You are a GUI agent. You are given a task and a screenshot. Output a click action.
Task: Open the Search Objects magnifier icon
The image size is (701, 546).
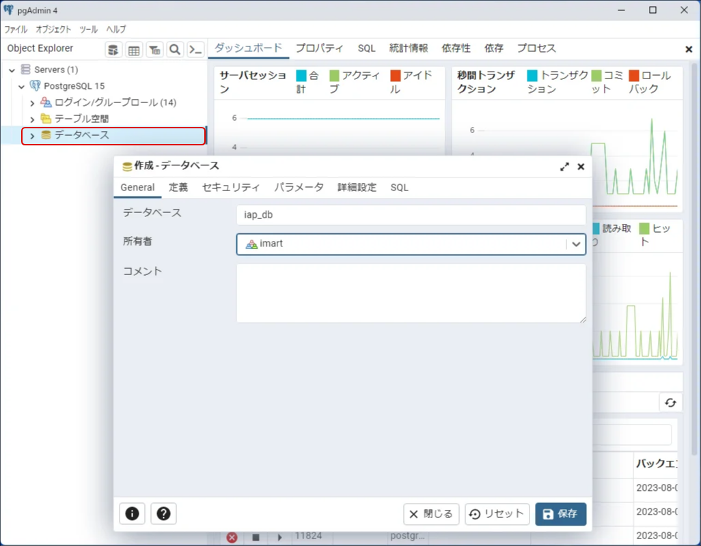click(x=175, y=49)
